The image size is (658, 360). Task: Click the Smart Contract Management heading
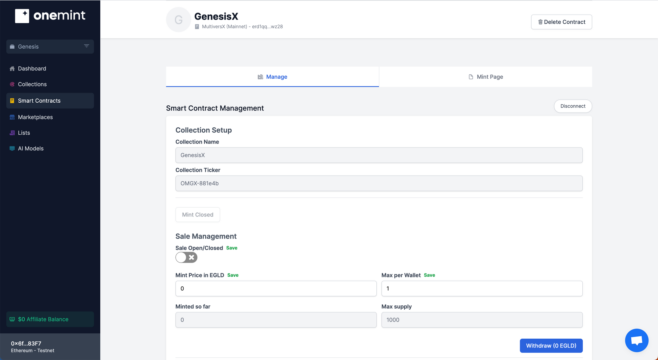(x=215, y=108)
